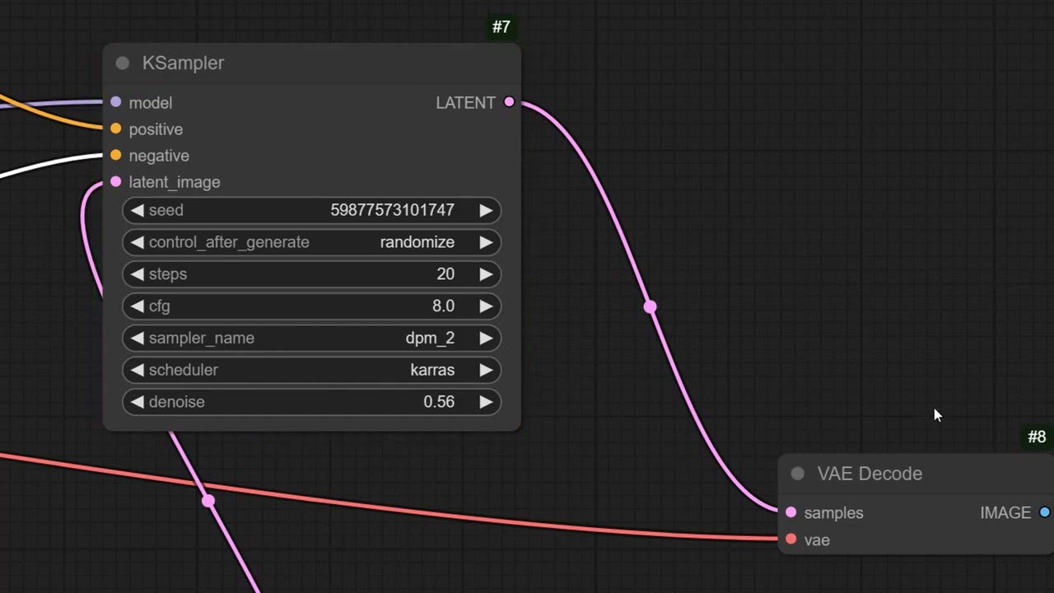Viewport: 1054px width, 593px height.
Task: Click the model input socket on KSampler
Action: pos(115,102)
